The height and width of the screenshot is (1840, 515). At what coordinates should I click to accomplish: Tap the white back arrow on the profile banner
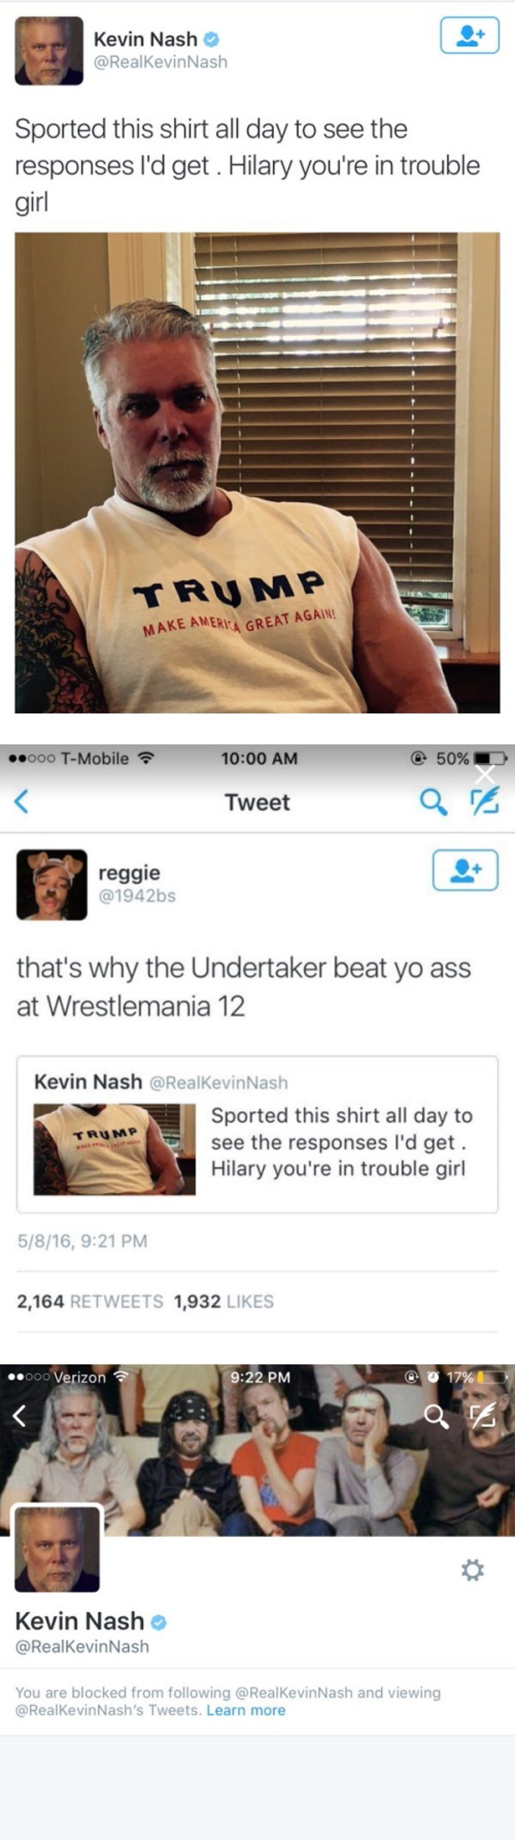coord(20,1415)
